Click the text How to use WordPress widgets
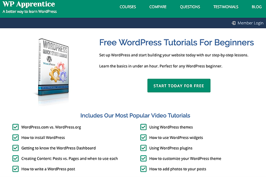Image resolution: width=266 pixels, height=177 pixels. tap(176, 138)
